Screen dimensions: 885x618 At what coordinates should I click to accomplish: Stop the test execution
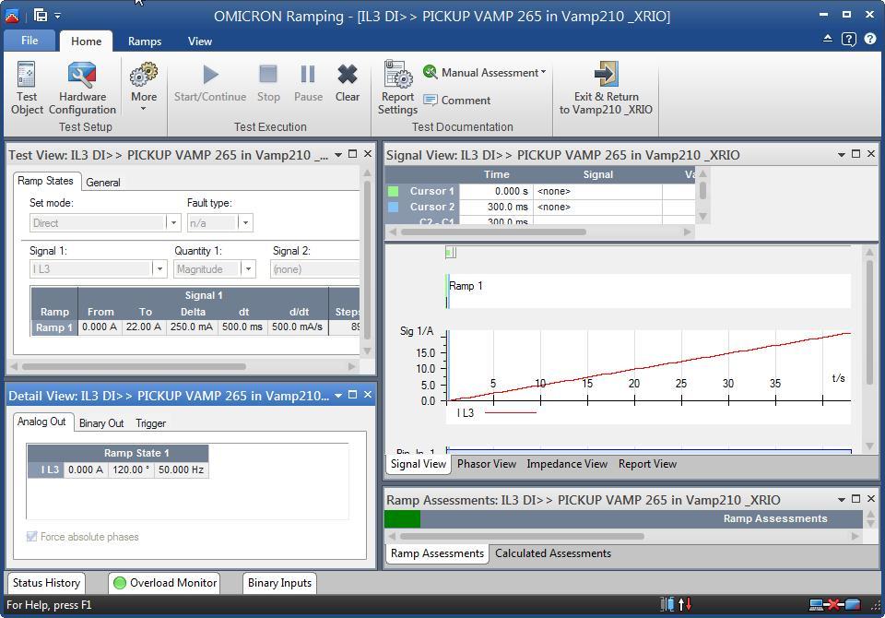coord(268,82)
